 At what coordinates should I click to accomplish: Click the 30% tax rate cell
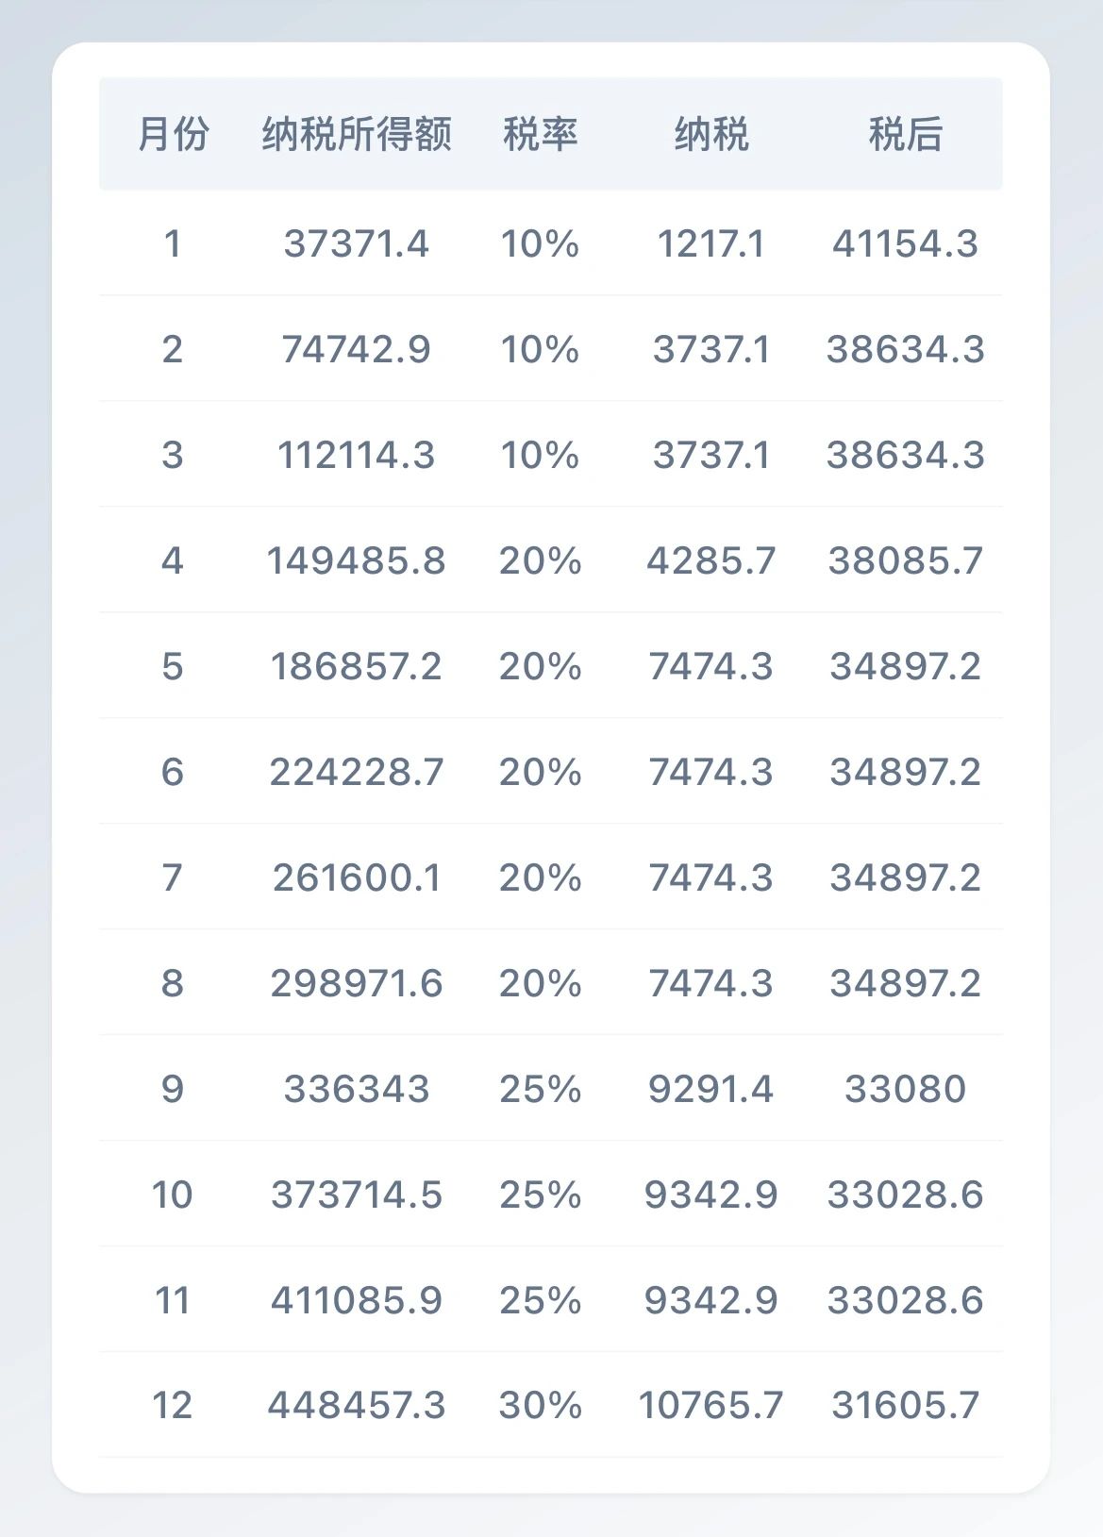[540, 1406]
